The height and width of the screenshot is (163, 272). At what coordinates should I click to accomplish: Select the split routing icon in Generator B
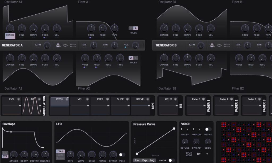click(x=227, y=45)
